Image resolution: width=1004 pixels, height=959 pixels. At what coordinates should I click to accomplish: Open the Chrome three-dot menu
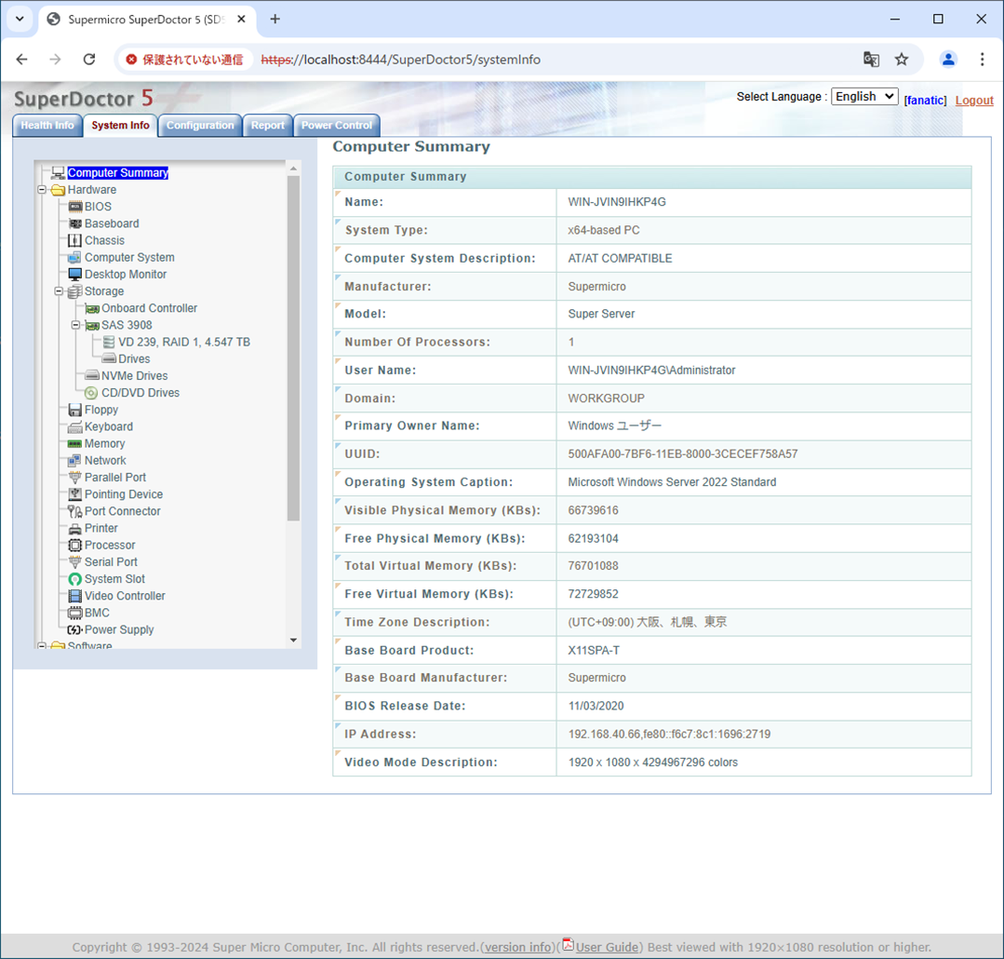coord(983,60)
